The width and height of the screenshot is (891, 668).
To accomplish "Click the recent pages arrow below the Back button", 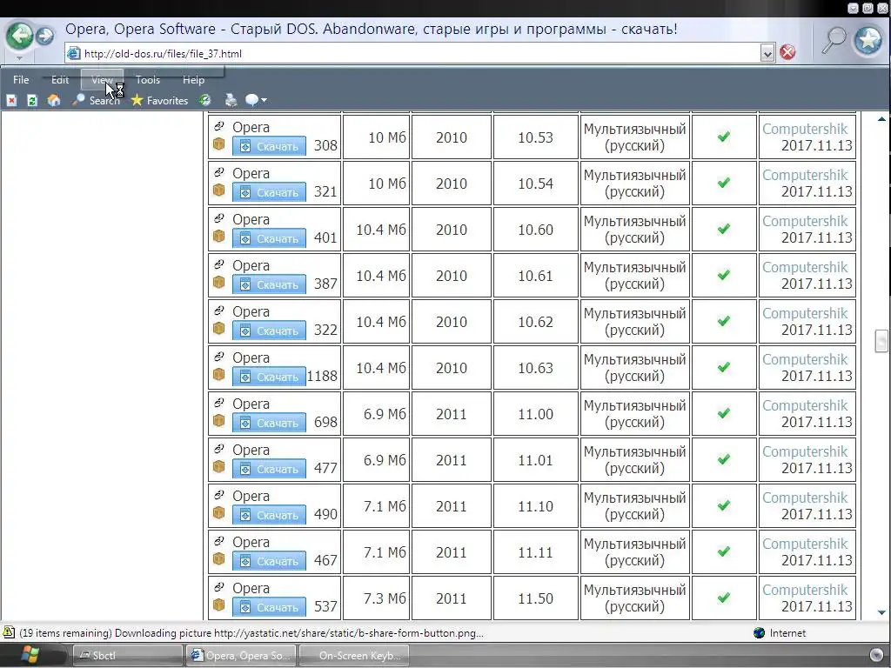I will point(19,58).
